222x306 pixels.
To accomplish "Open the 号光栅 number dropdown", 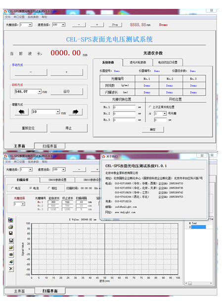I will click(165, 113).
